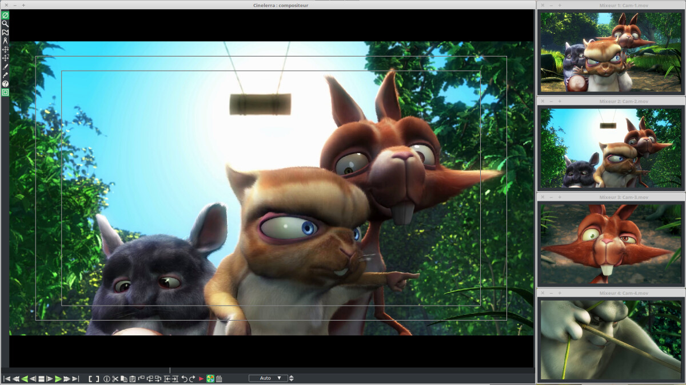
Task: Jump to the start of the timeline
Action: tap(7, 378)
